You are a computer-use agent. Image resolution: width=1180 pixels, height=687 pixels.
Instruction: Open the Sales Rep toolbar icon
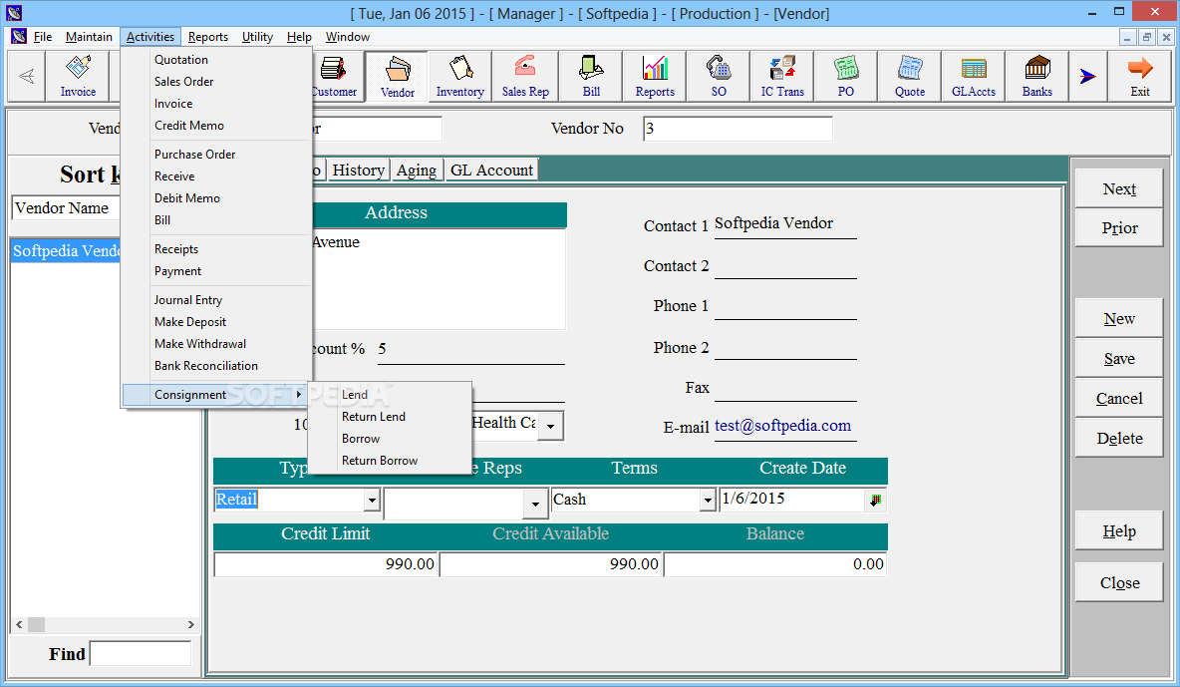coord(525,76)
